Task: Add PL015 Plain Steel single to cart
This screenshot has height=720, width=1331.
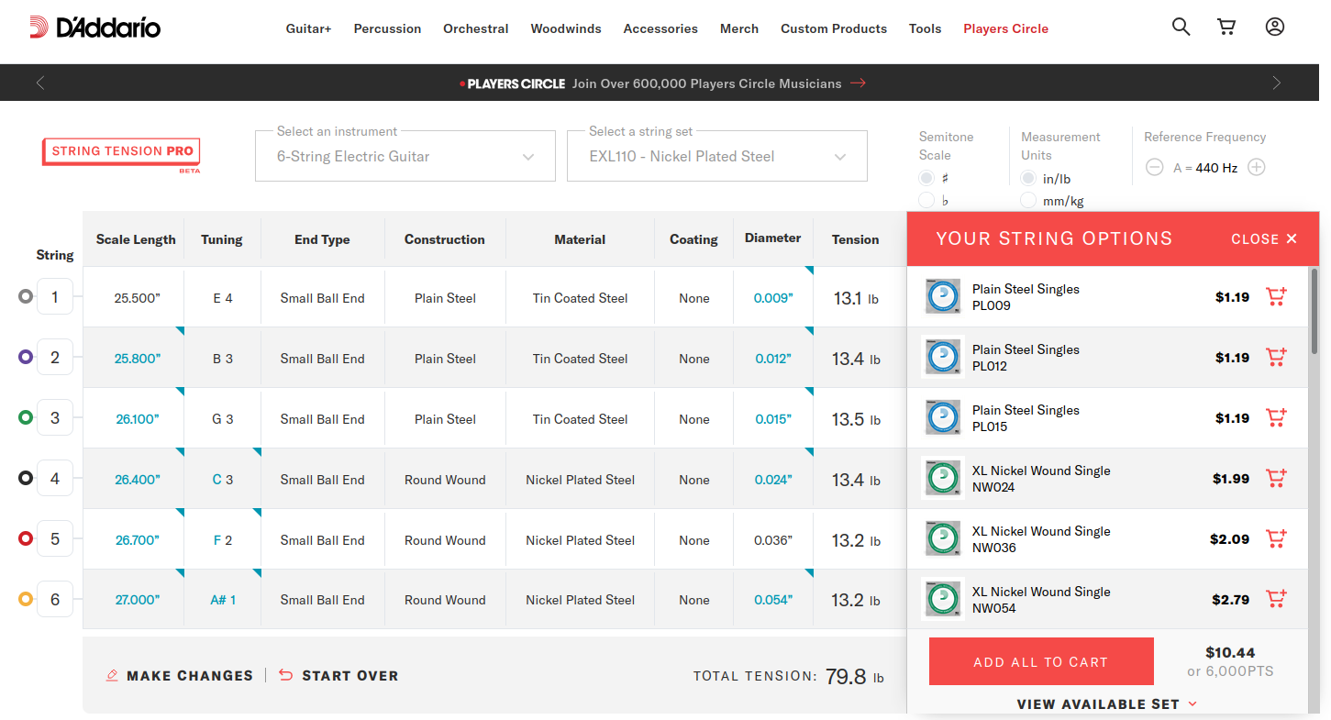Action: (1276, 417)
